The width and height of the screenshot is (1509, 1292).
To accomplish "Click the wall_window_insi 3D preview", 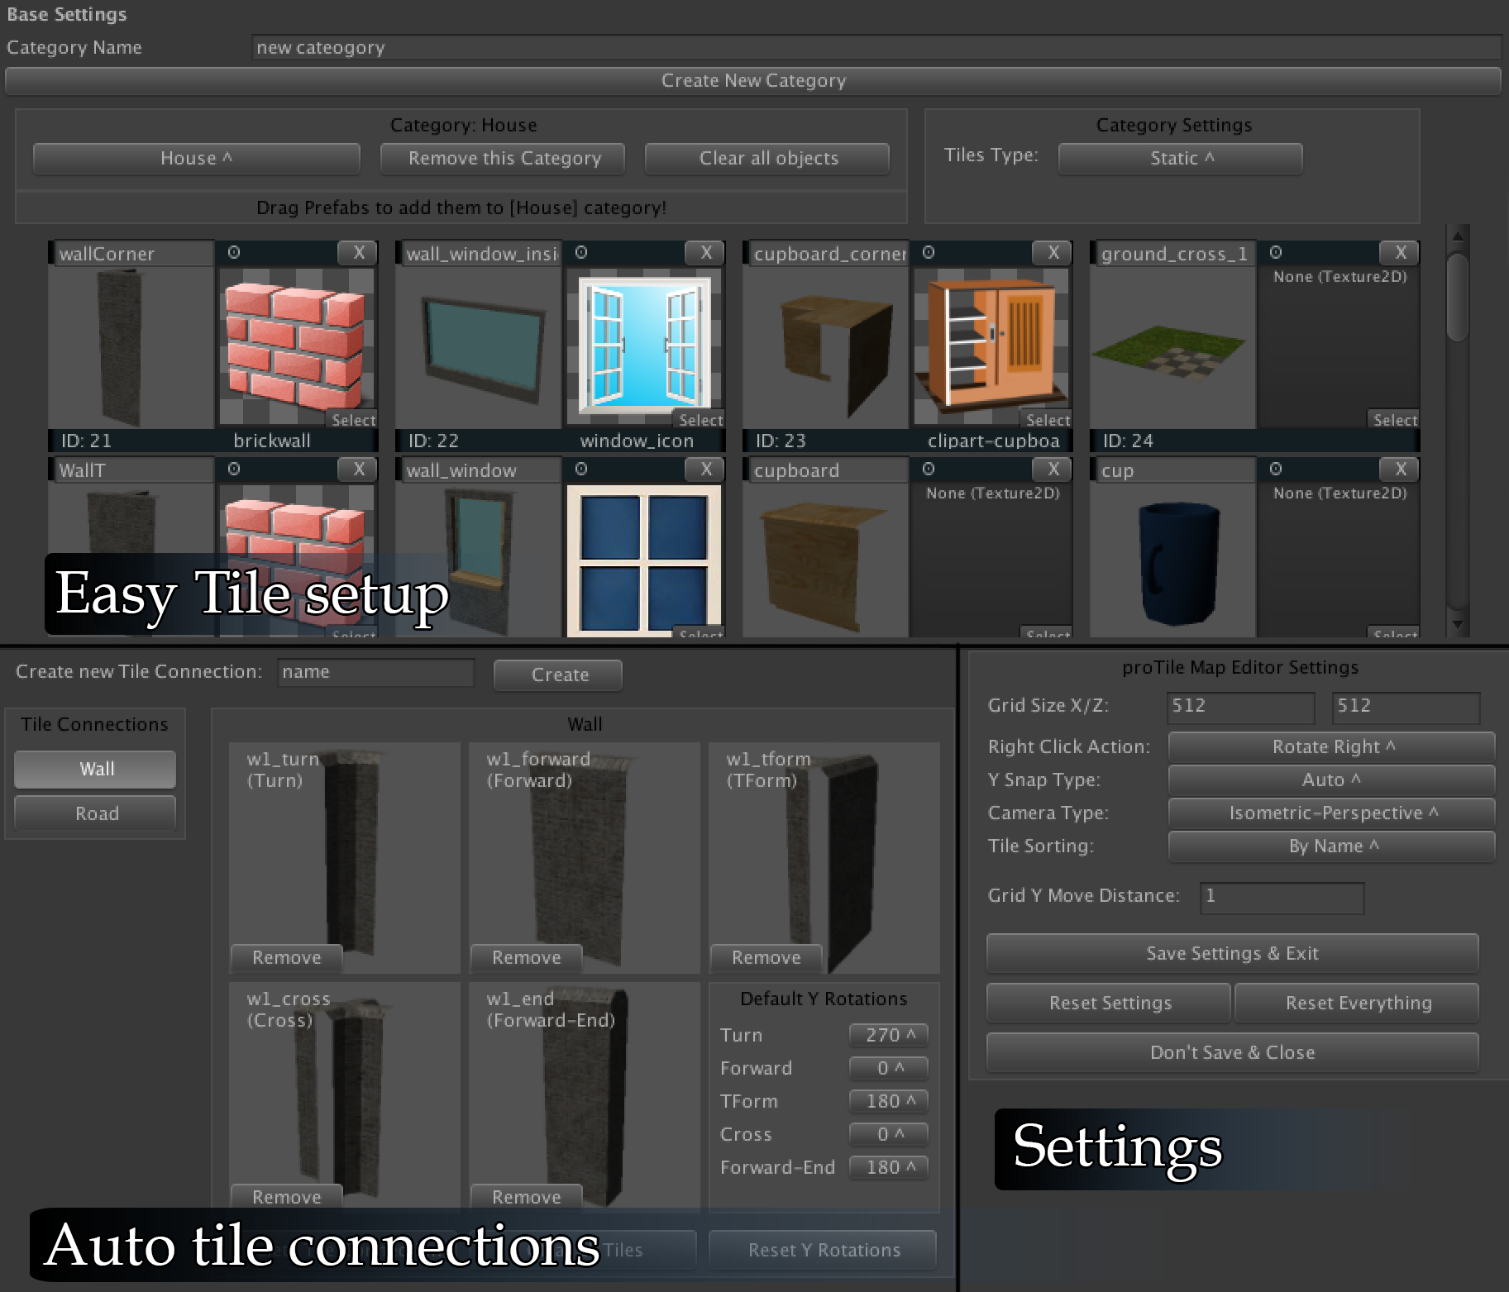I will (x=479, y=347).
